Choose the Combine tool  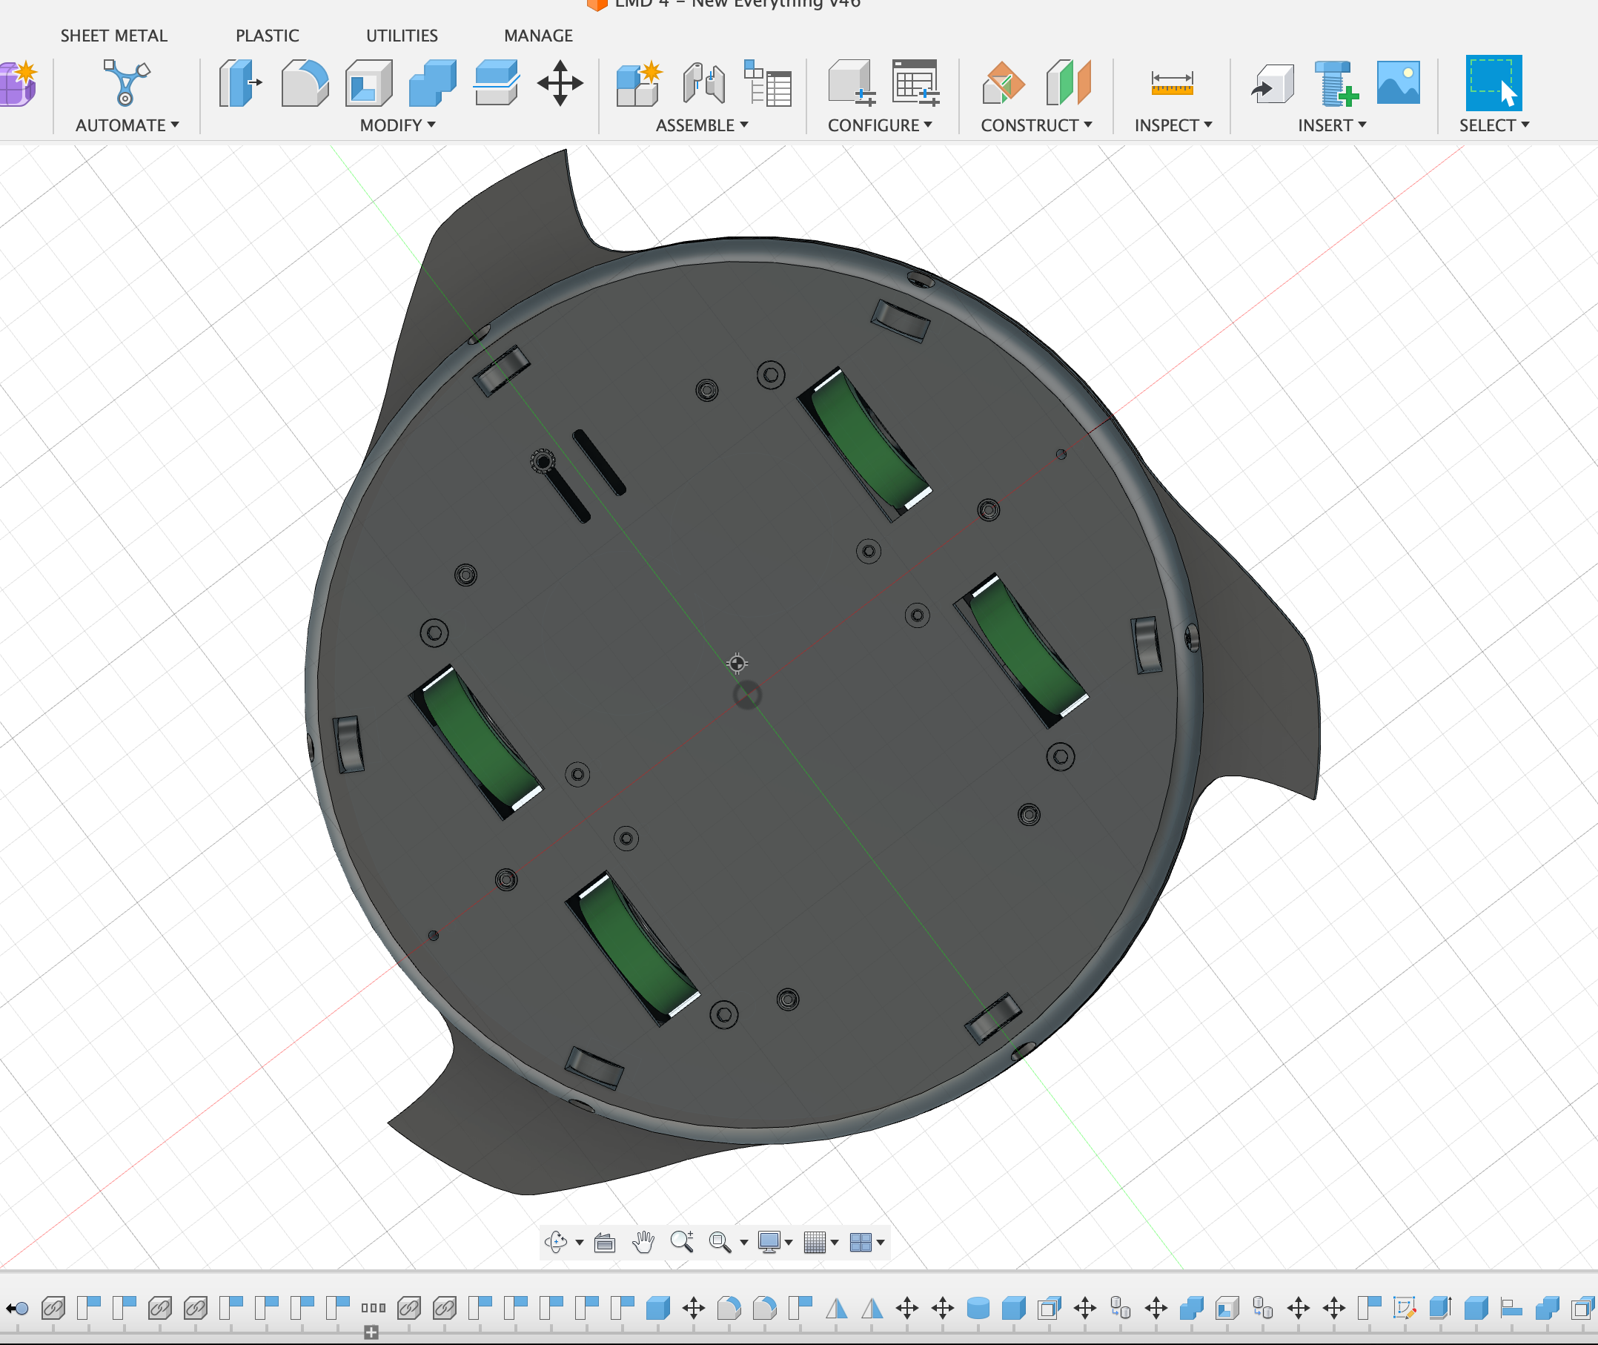(432, 83)
